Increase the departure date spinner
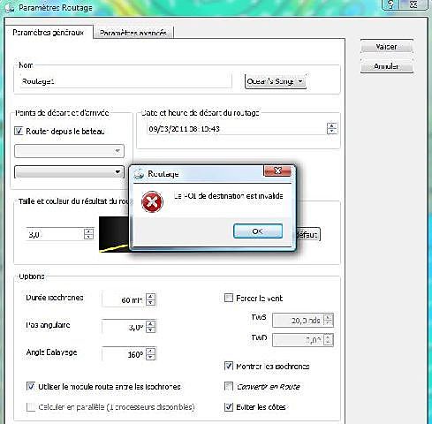This screenshot has width=432, height=424. click(332, 125)
